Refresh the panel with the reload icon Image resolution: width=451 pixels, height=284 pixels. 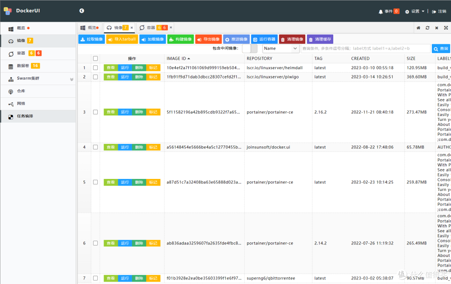point(428,27)
